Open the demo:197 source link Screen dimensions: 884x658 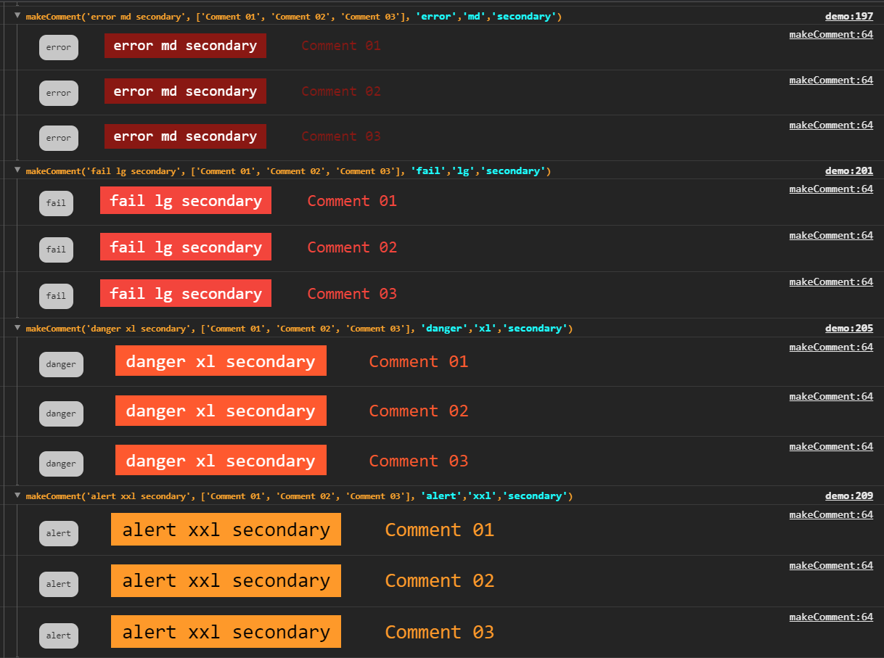[x=849, y=16]
